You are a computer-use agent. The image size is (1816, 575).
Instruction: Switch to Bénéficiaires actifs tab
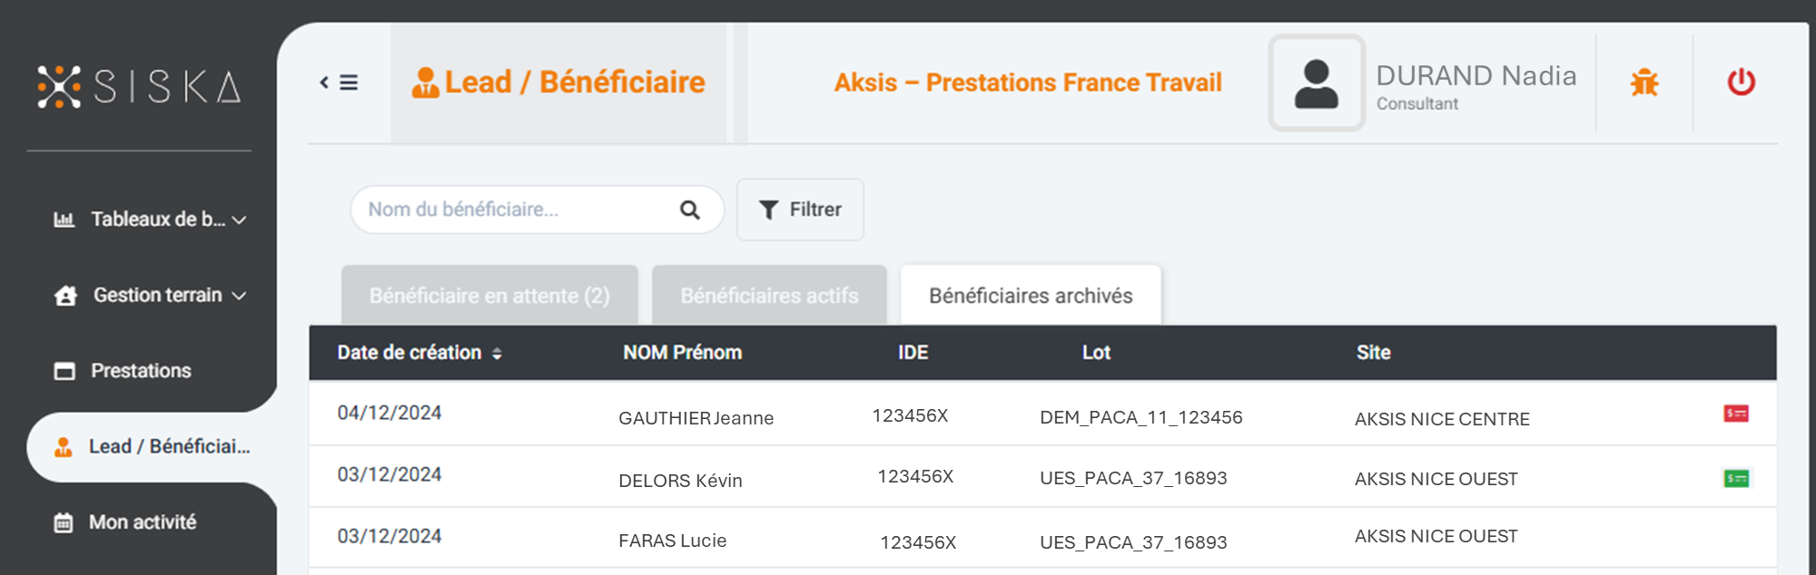pyautogui.click(x=769, y=295)
